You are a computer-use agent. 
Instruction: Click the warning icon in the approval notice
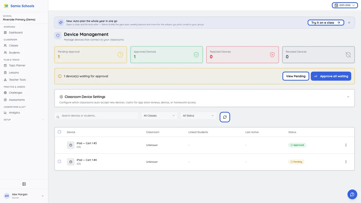(60, 76)
